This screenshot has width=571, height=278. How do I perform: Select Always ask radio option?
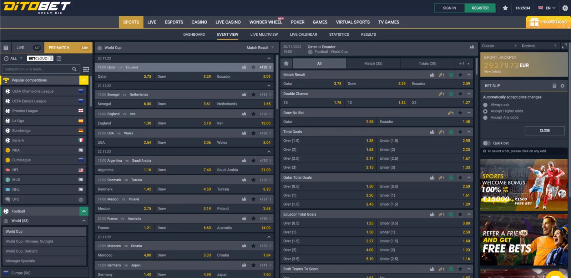click(485, 105)
